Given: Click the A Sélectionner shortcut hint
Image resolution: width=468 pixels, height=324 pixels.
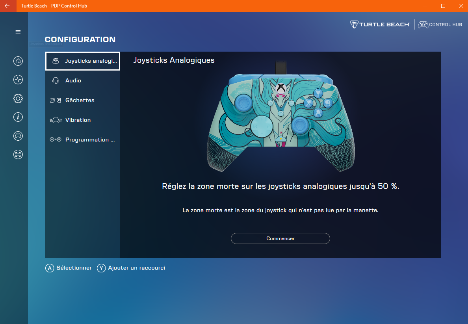Looking at the screenshot, I should click(x=69, y=268).
